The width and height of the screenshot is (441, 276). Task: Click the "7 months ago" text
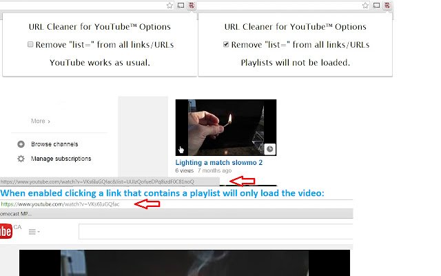coord(214,170)
